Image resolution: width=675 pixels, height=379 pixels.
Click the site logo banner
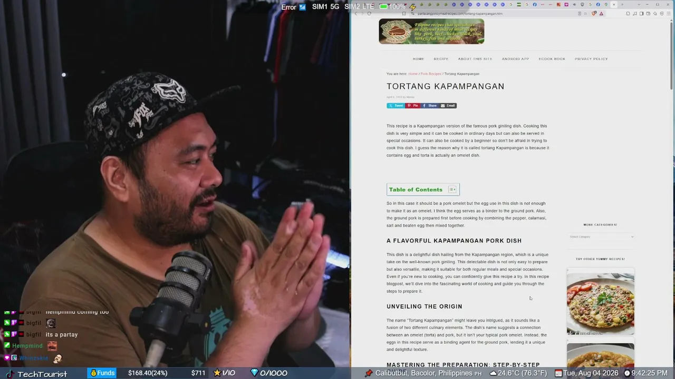coord(431,32)
